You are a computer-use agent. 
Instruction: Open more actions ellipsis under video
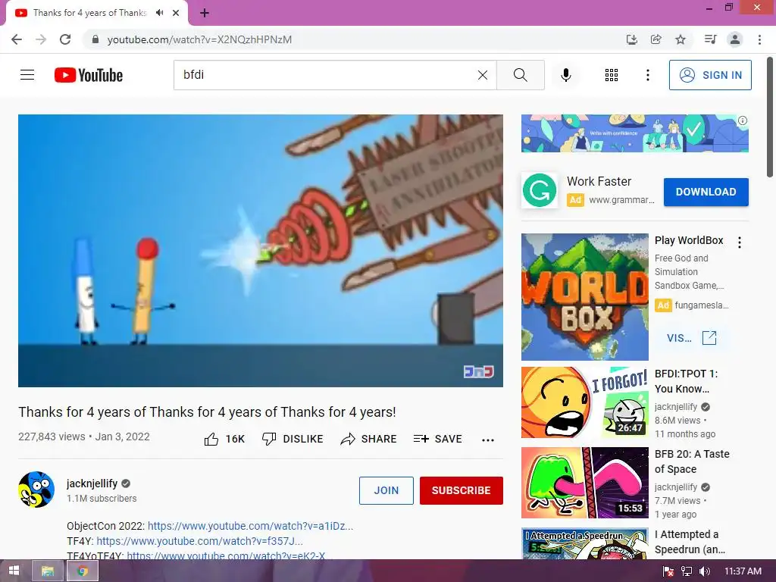(x=488, y=440)
